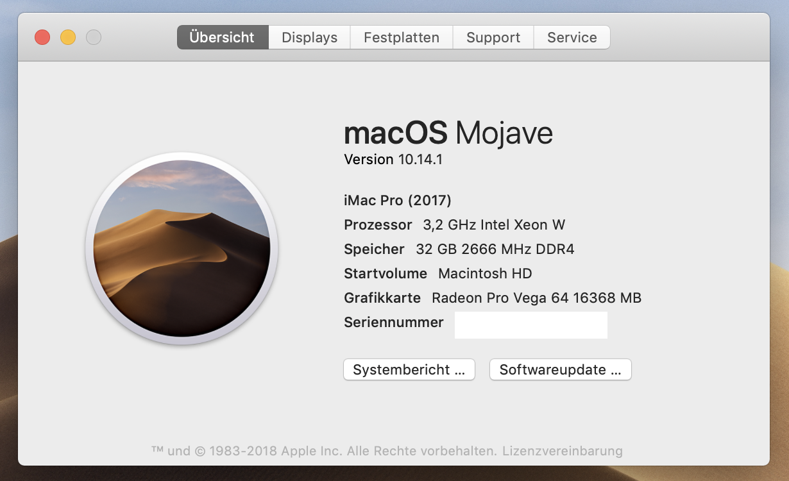Open the Festplatten tab
This screenshot has height=481, width=789.
coord(402,37)
